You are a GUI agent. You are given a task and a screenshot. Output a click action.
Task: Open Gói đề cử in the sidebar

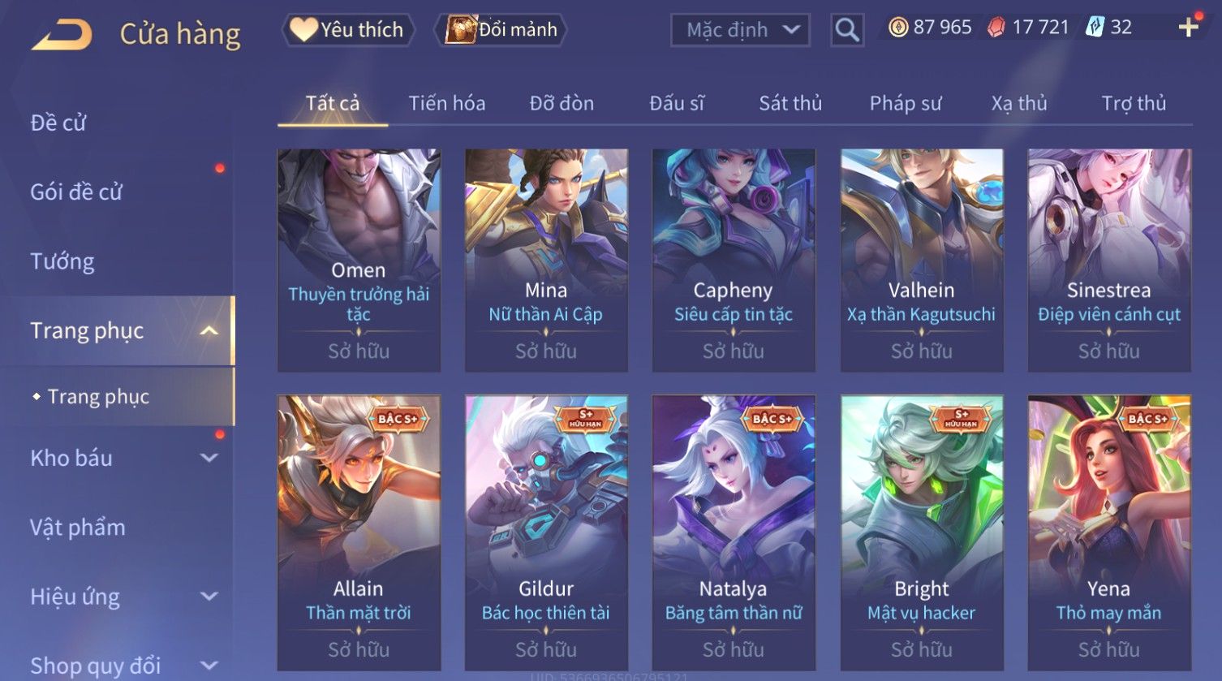click(x=76, y=192)
